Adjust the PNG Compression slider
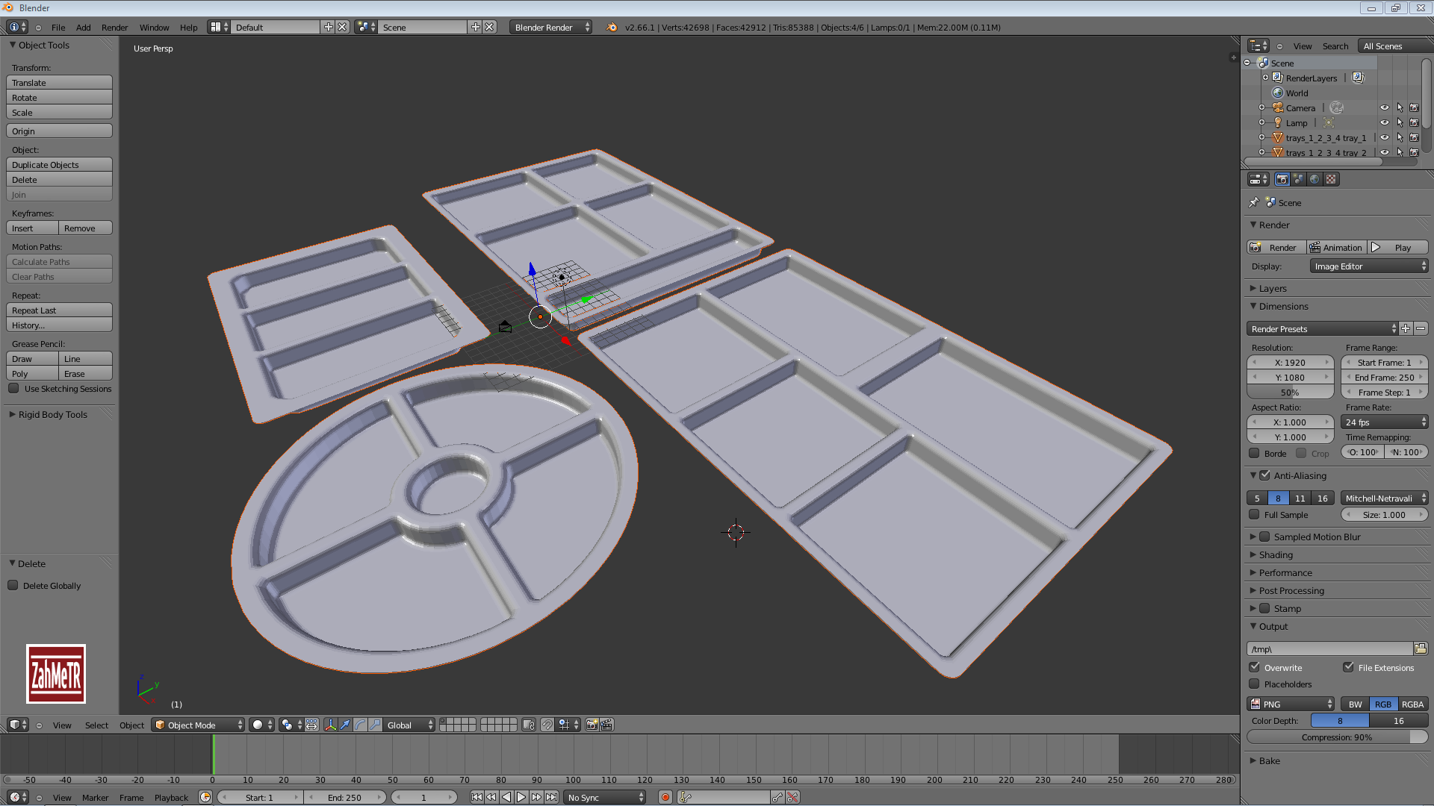Viewport: 1434px width, 806px height. point(1336,737)
